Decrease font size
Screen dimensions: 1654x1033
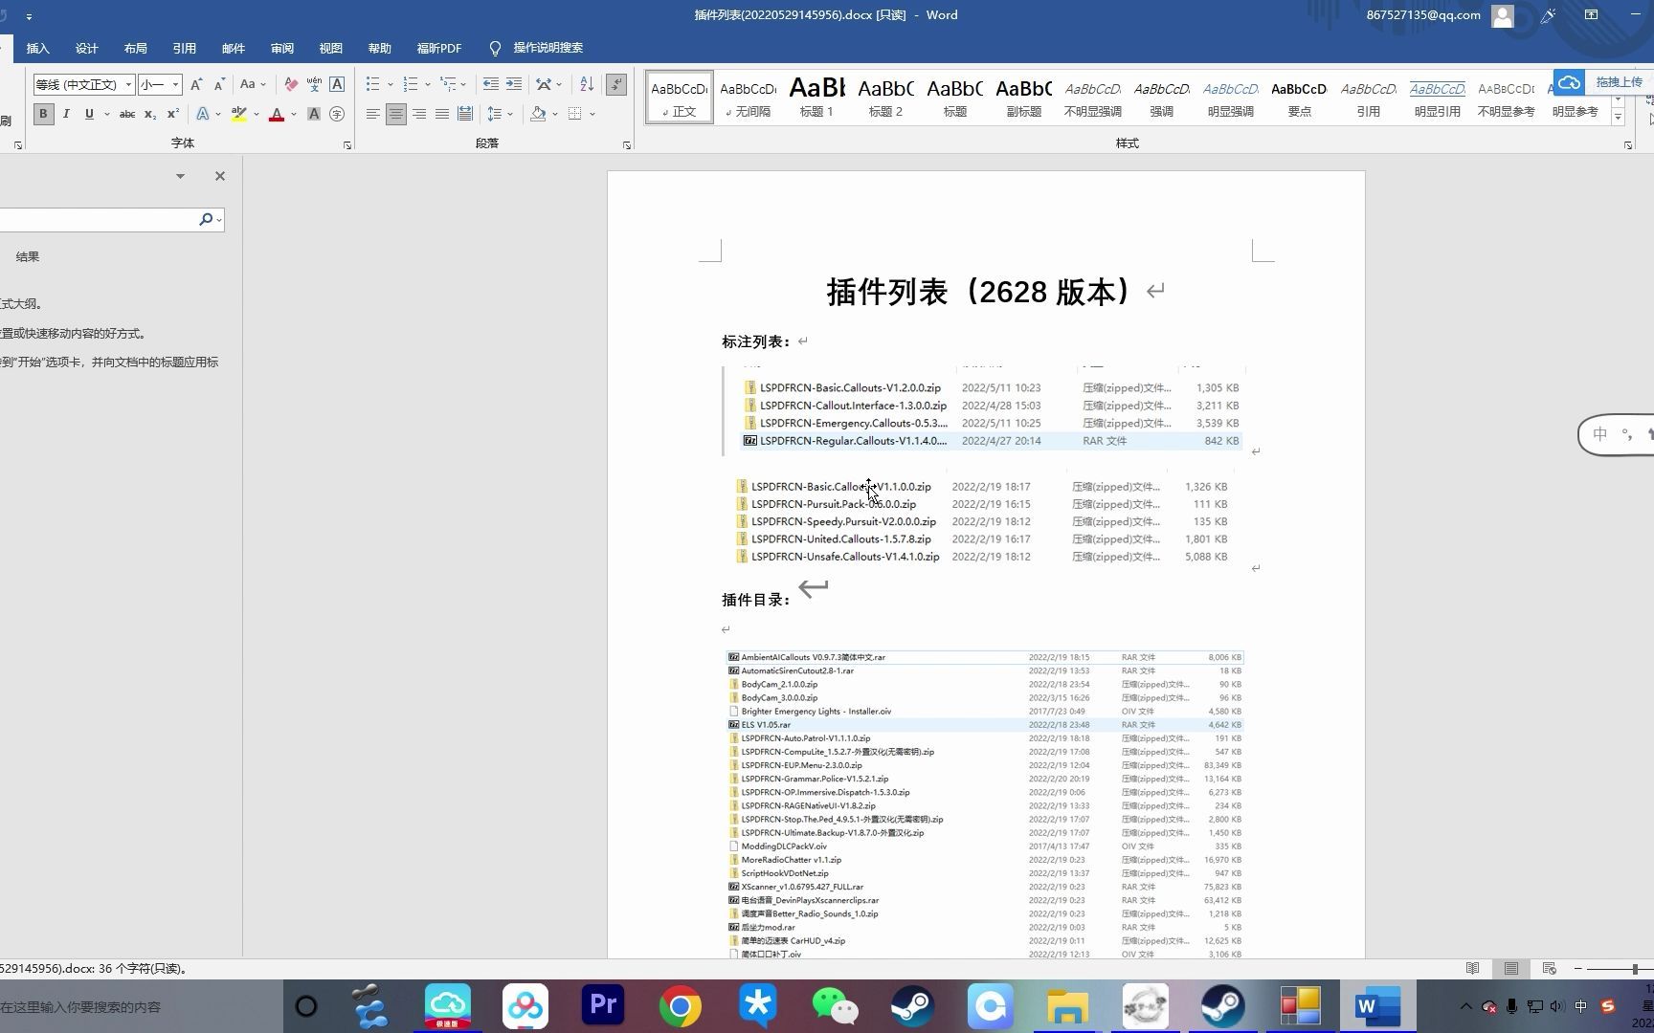pyautogui.click(x=218, y=84)
